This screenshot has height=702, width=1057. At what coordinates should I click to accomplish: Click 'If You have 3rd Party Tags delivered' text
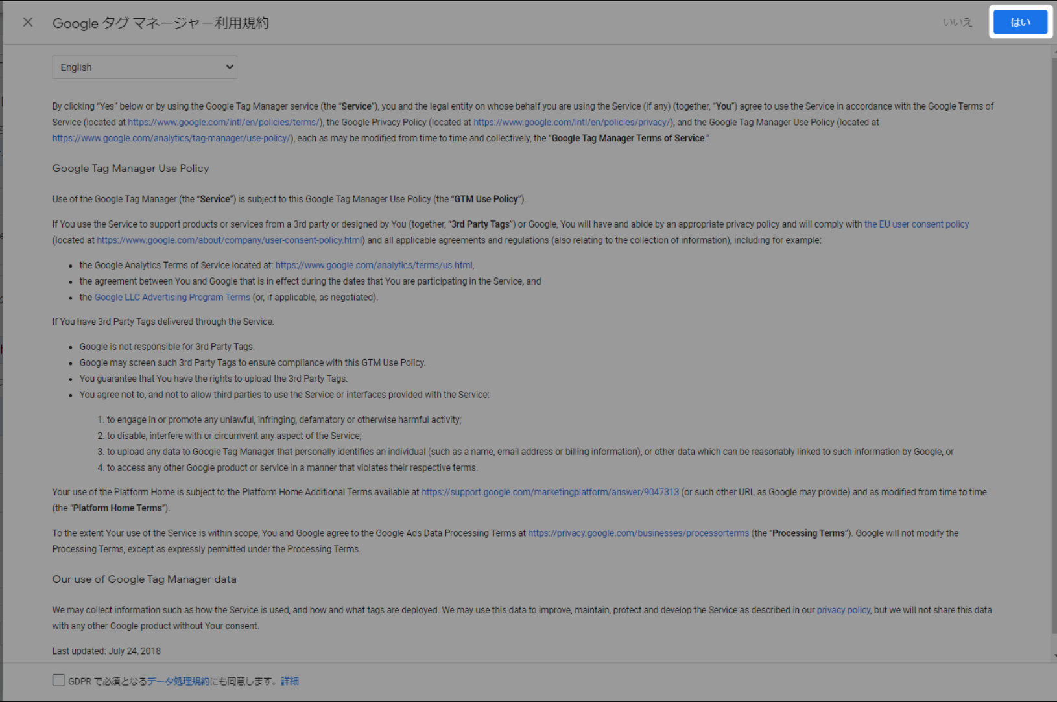(x=163, y=322)
